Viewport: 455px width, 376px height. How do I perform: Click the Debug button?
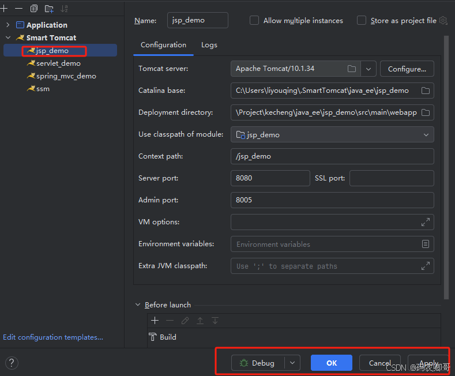pyautogui.click(x=258, y=363)
